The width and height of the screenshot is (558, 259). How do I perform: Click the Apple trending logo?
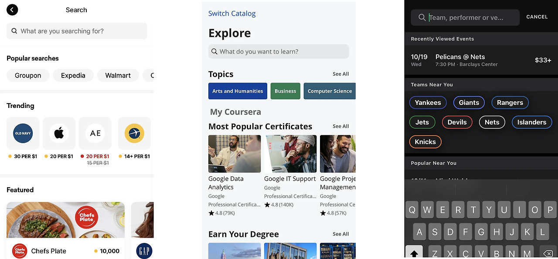click(59, 133)
